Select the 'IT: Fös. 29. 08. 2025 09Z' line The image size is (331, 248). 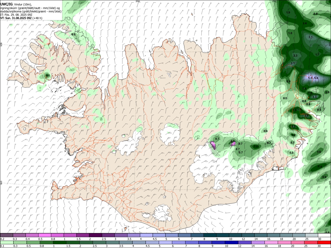(x=16, y=15)
